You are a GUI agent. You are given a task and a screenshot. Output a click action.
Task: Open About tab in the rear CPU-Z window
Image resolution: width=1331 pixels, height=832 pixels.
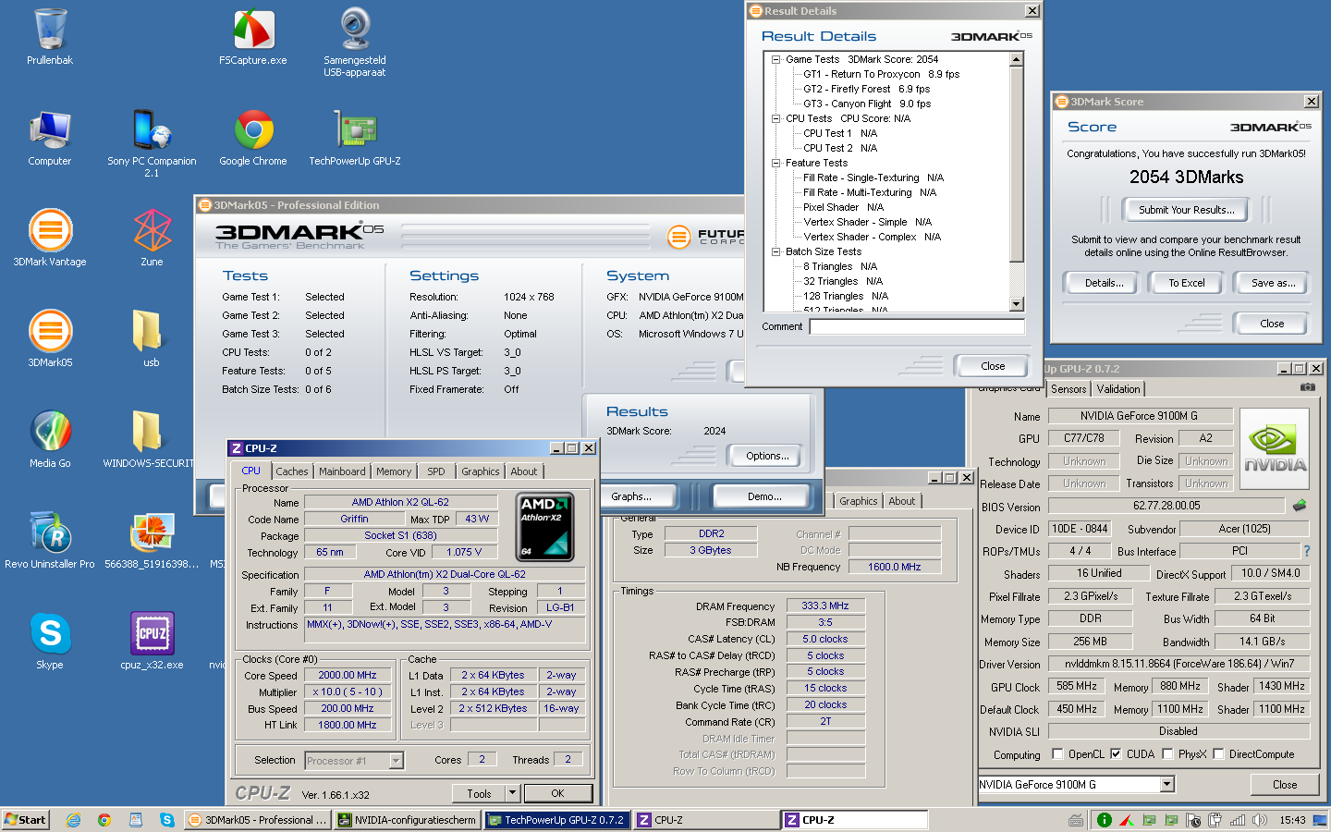[902, 501]
